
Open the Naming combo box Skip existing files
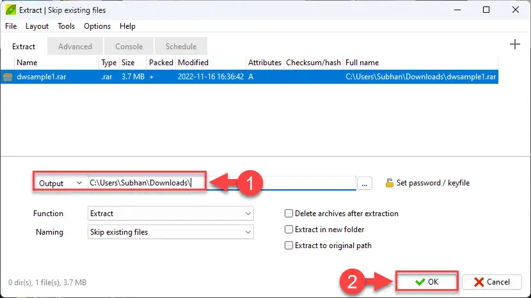click(170, 232)
